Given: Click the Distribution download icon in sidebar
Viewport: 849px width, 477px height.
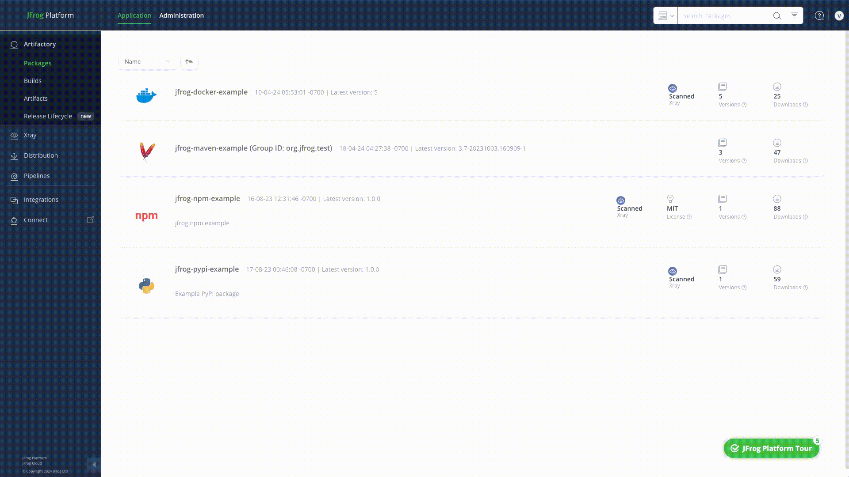Looking at the screenshot, I should tap(14, 156).
